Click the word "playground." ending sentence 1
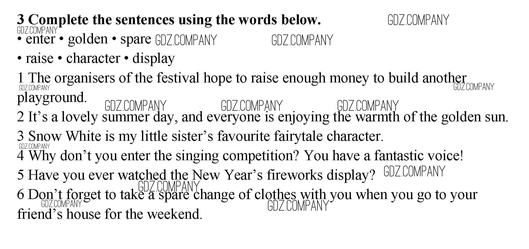This screenshot has width=529, height=249. point(52,98)
